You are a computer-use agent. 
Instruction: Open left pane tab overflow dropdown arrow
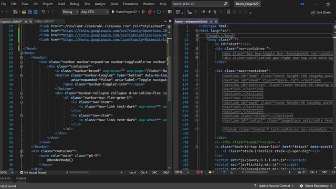point(165,22)
